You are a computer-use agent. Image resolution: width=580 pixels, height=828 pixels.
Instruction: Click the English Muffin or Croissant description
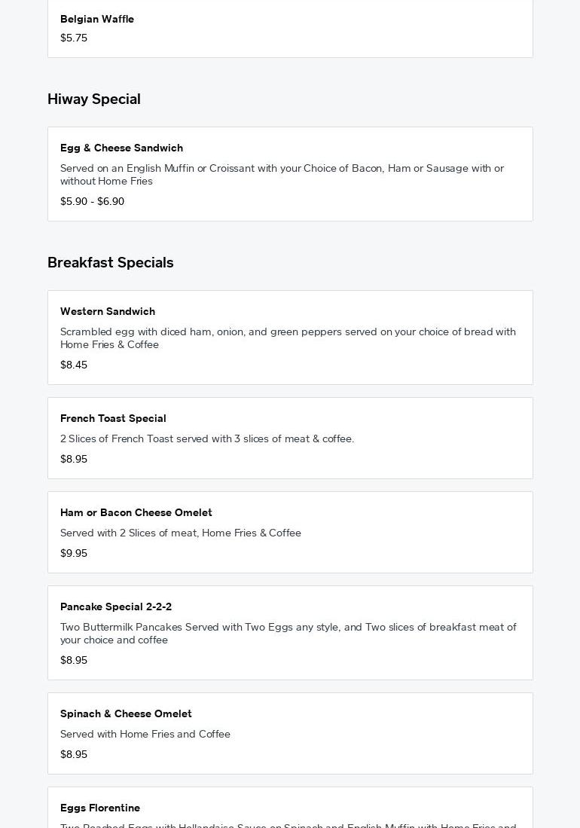[x=282, y=174]
